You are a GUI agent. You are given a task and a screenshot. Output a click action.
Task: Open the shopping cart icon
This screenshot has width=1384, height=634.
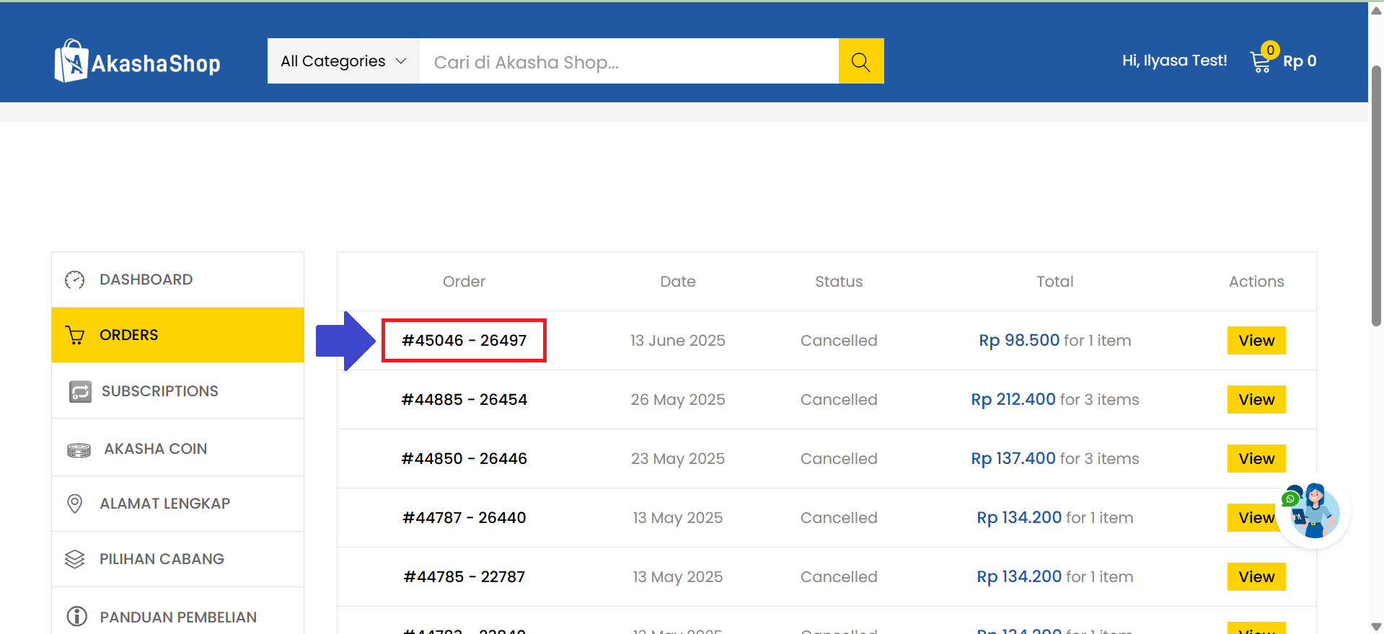pos(1261,61)
